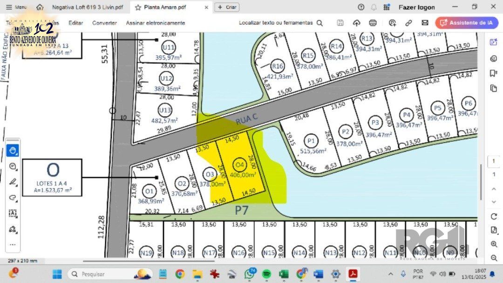Select the Hand pan tool
The width and height of the screenshot is (503, 283).
click(x=13, y=151)
